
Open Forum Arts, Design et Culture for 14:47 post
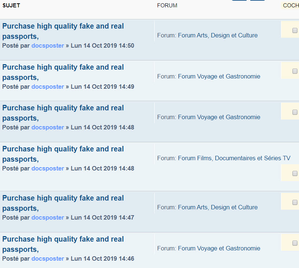218,207
